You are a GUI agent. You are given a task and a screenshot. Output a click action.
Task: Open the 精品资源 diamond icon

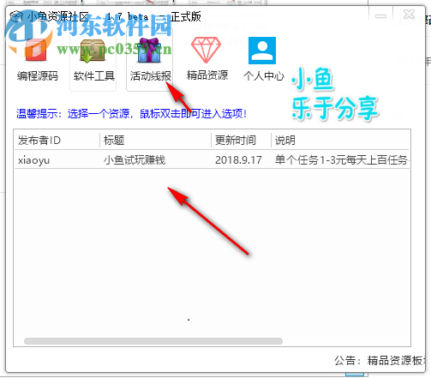tap(206, 50)
